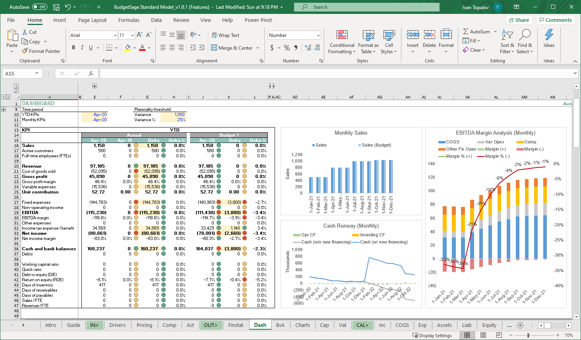Open the Comments pane

point(555,20)
